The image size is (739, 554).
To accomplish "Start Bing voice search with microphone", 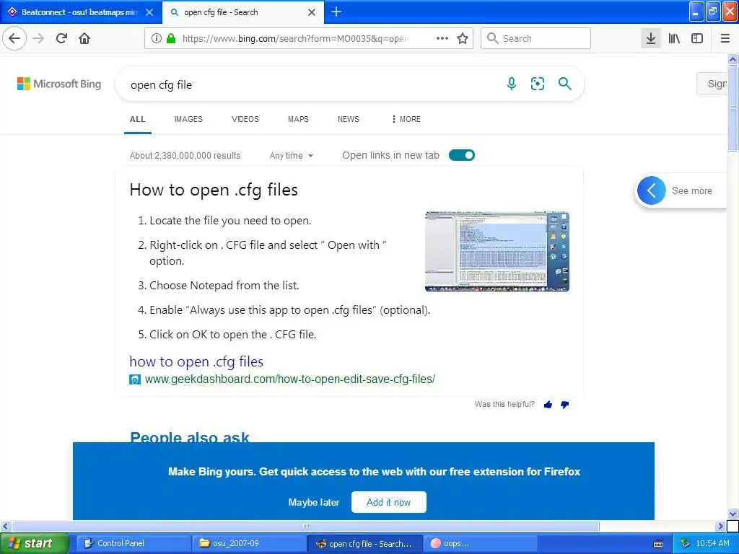I will [x=512, y=84].
